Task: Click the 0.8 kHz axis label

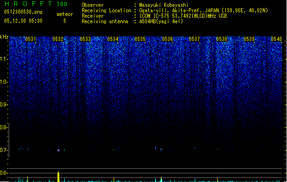Action: click(4, 127)
